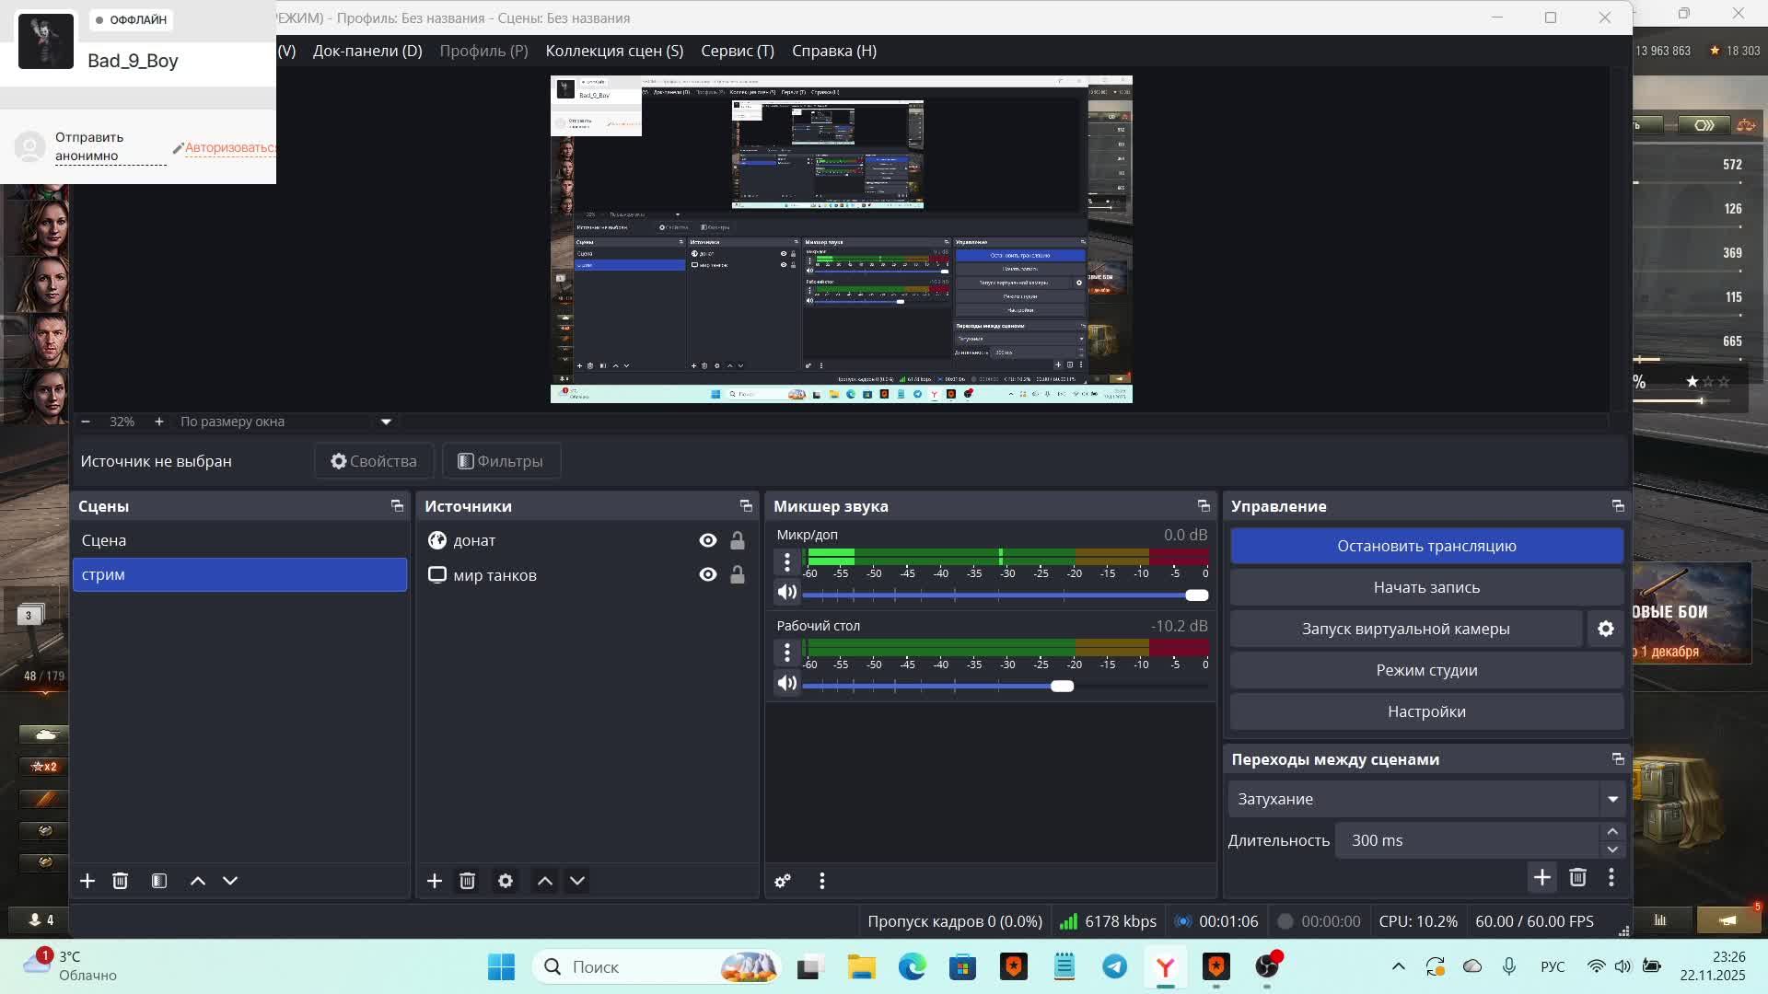1768x994 pixels.
Task: Open advanced audio properties gears icon
Action: tap(783, 881)
